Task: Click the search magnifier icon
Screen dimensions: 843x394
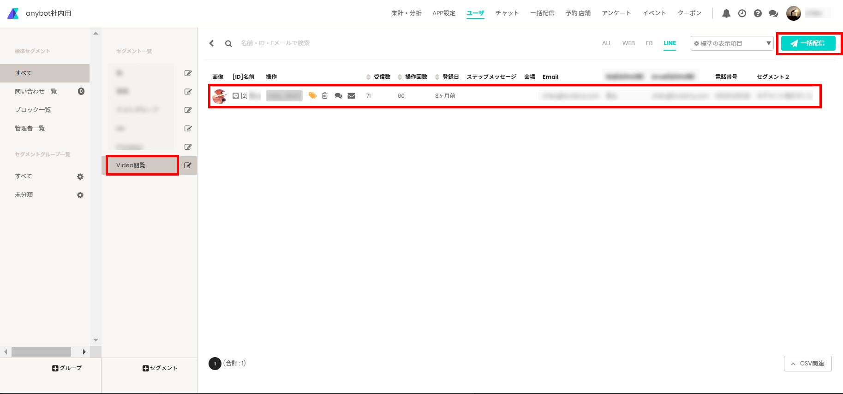Action: pyautogui.click(x=228, y=44)
